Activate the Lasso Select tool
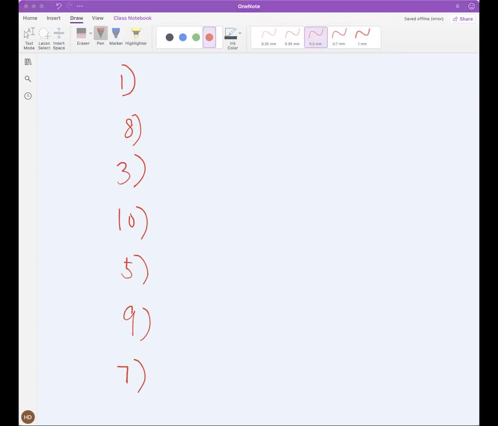Screen dimensions: 498x426 point(44,38)
